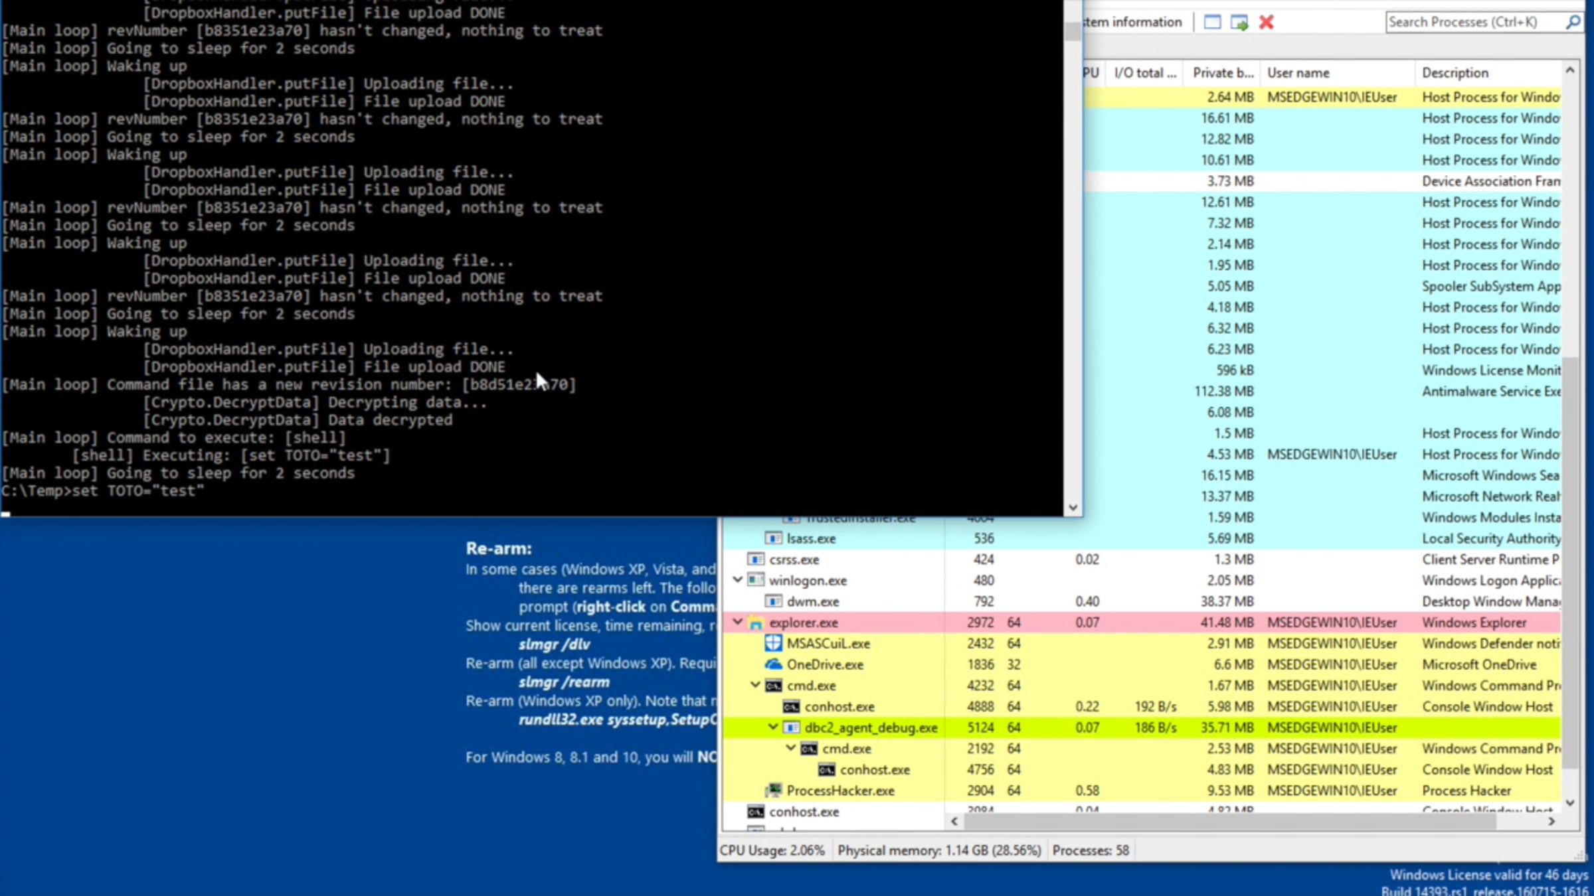The width and height of the screenshot is (1594, 896).
Task: Click the Device Association description row
Action: (x=1491, y=181)
